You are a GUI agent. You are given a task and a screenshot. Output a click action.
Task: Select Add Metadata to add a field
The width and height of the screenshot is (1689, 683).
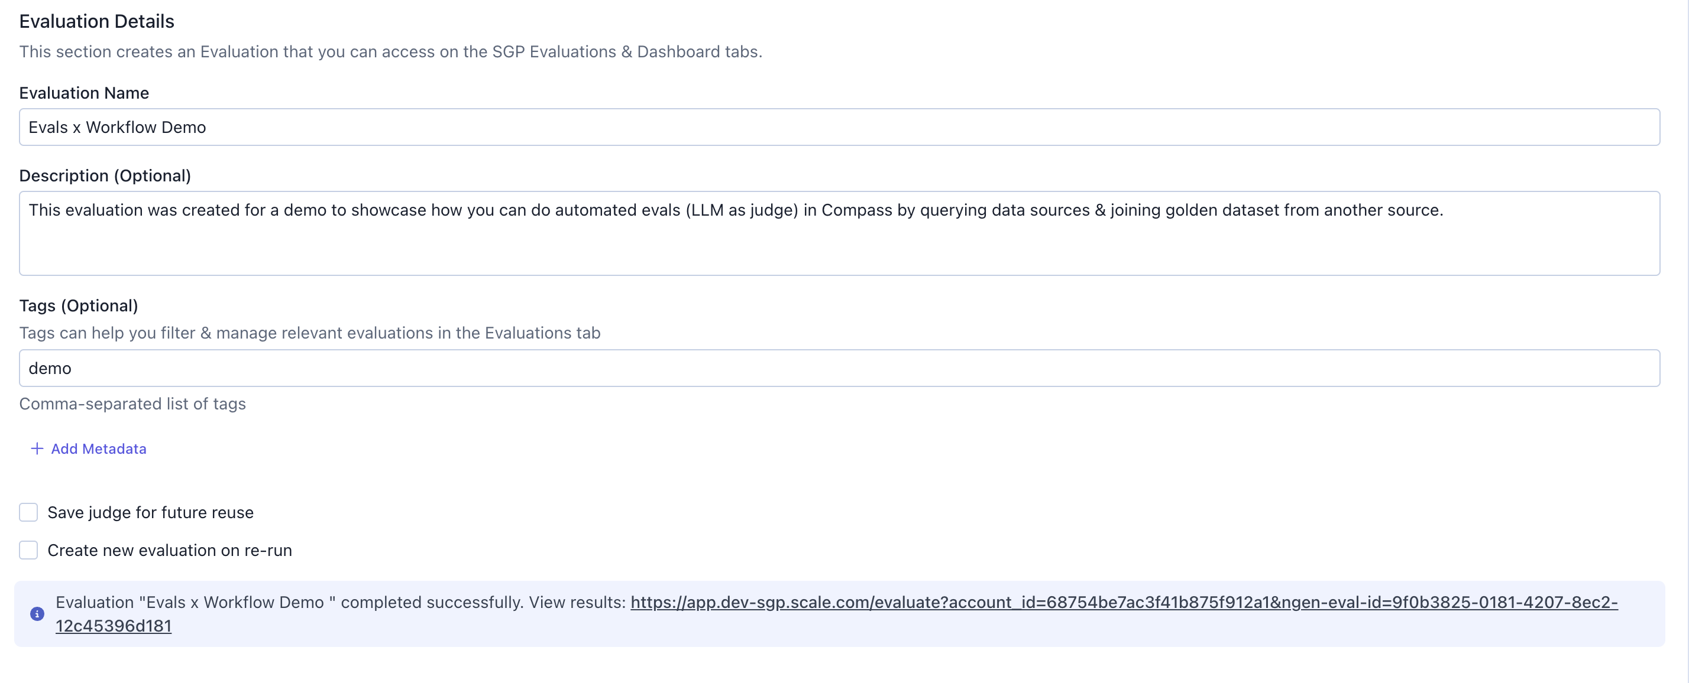(x=98, y=449)
